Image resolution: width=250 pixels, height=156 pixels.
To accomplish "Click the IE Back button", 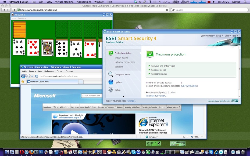I will (23, 76).
